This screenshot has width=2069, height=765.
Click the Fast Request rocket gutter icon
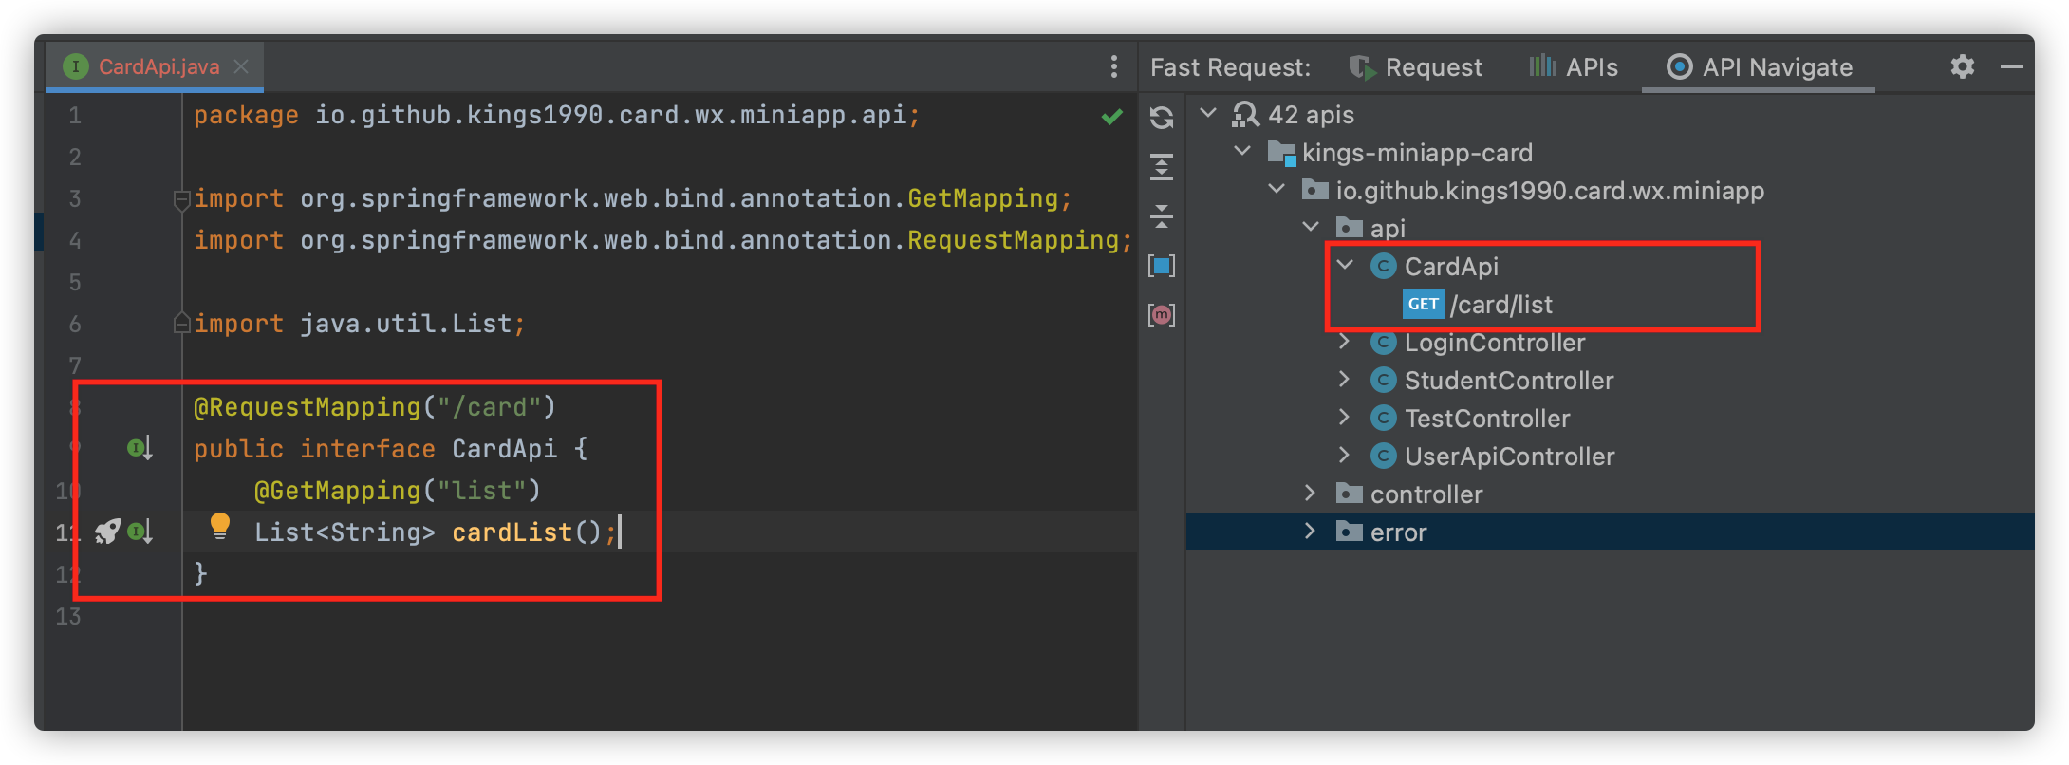point(107,532)
